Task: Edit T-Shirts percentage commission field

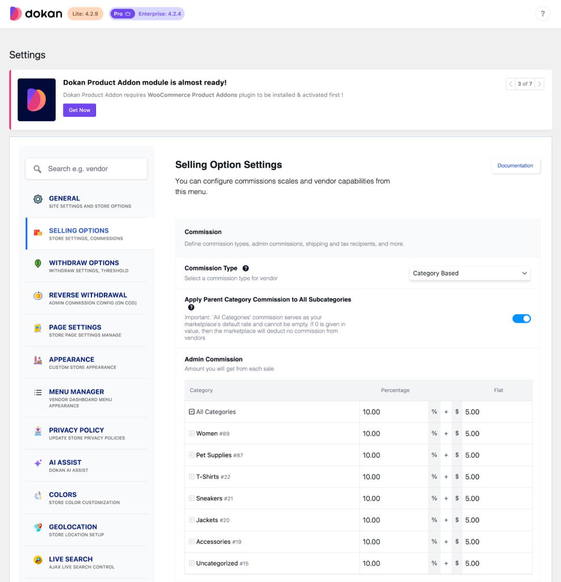Action: point(393,477)
